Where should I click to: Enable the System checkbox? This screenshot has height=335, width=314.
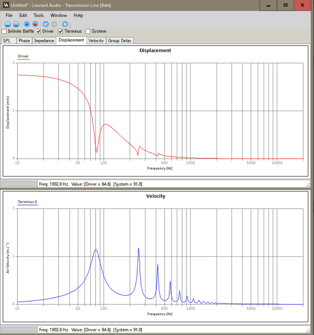tap(88, 32)
